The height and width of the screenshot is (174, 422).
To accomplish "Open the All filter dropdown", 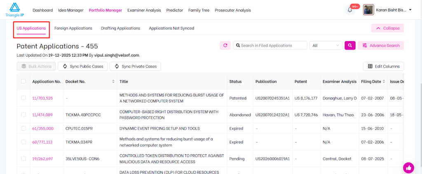I will click(326, 46).
